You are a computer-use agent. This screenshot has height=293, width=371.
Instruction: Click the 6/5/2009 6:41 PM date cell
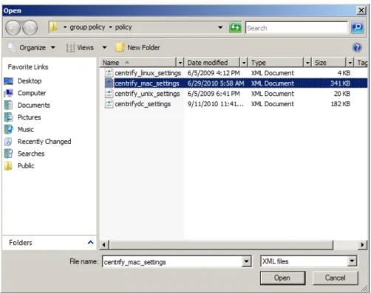(214, 94)
